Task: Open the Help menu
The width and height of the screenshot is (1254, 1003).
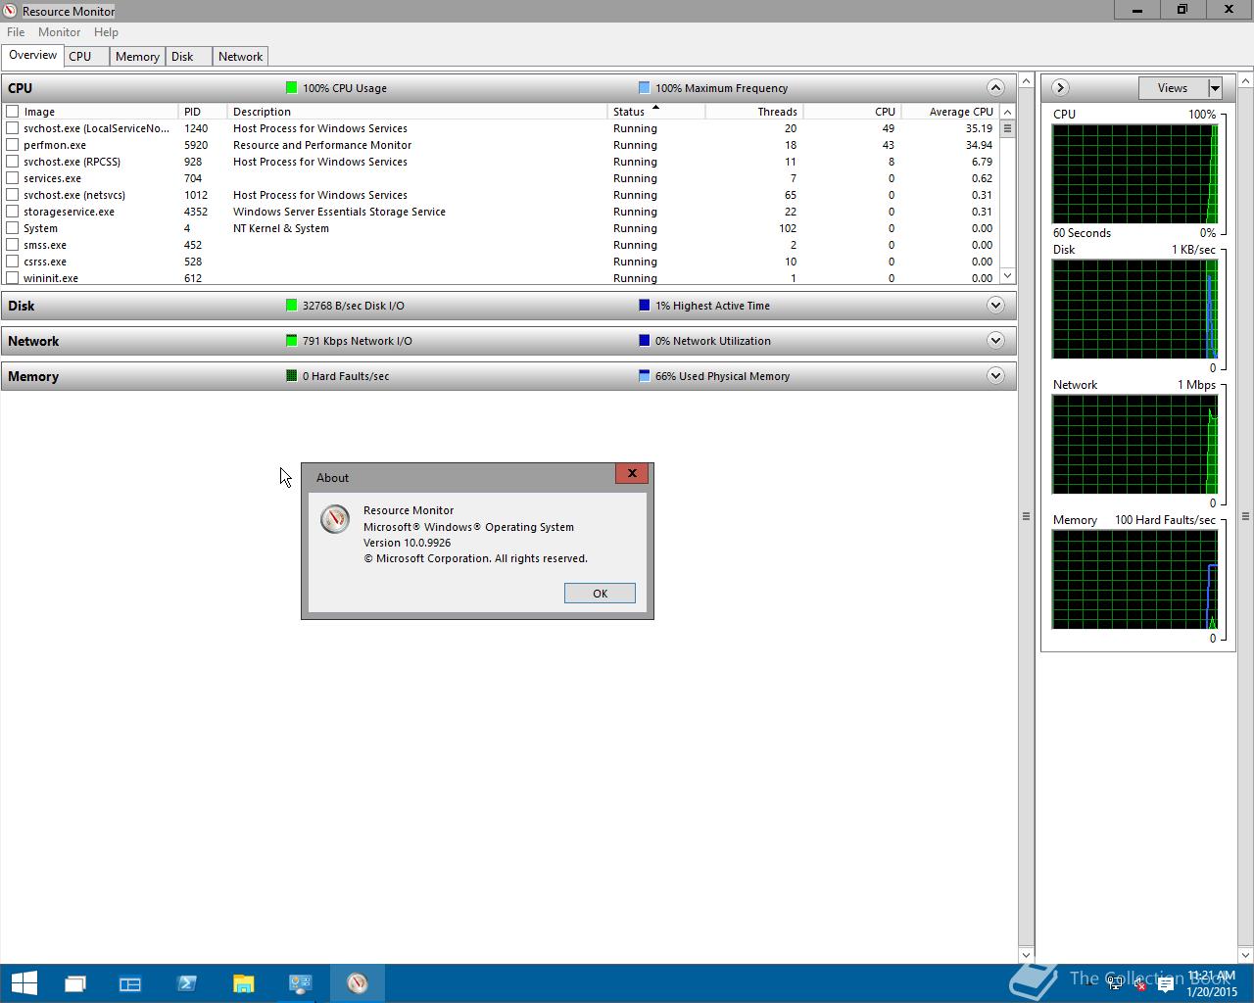Action: pos(106,32)
